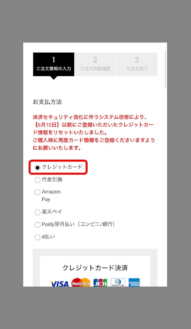Click the MasterCard logo
Viewport: 191px width, 329px height.
[81, 282]
